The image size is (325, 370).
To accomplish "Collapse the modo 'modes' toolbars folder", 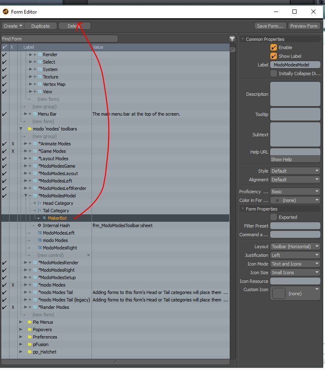I will [21, 129].
